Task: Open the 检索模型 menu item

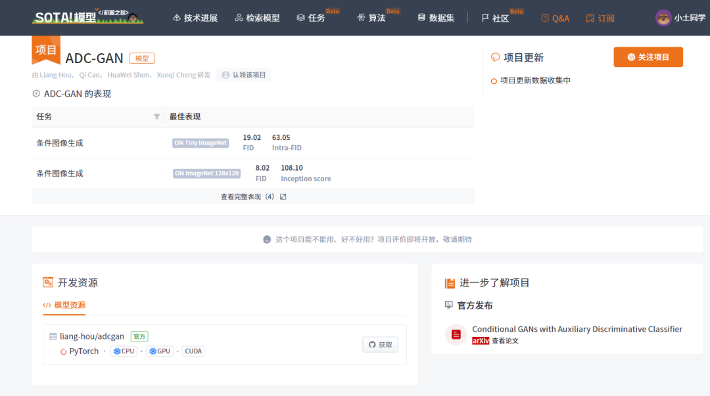Action: 257,18
